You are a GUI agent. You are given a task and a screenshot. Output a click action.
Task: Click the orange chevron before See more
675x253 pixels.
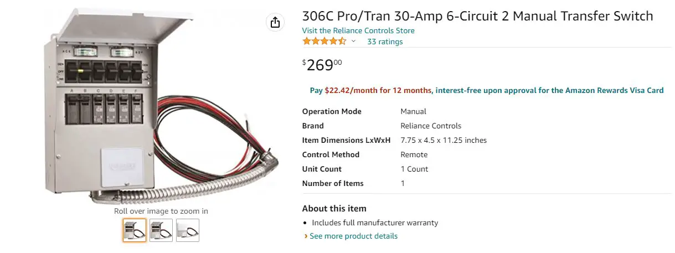pos(306,236)
